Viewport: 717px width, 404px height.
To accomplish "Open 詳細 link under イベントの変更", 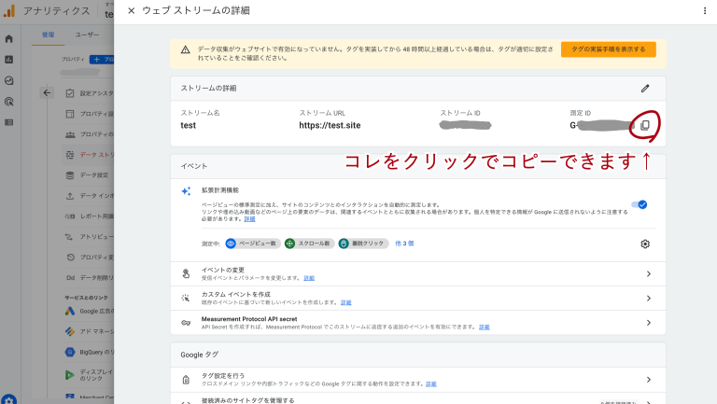I will coord(309,278).
